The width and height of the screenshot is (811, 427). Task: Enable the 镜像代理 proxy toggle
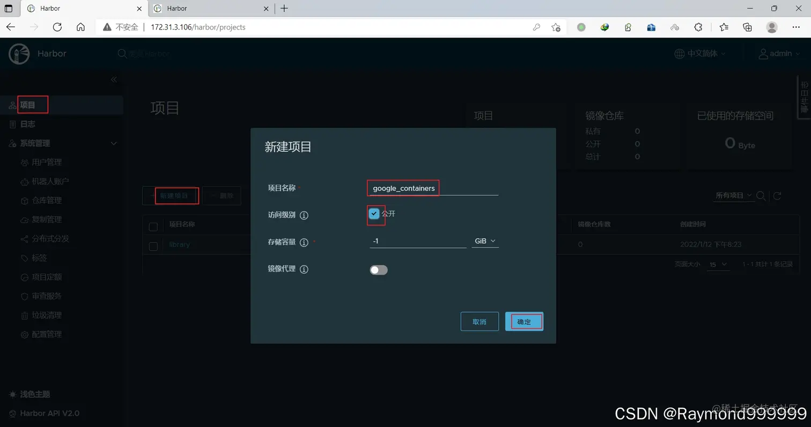coord(378,269)
